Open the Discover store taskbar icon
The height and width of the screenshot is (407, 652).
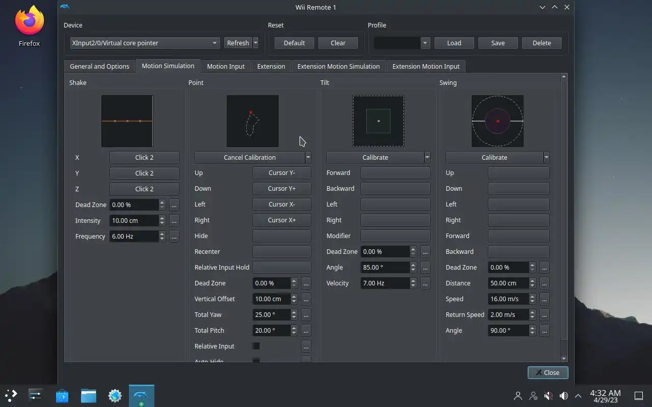(62, 396)
